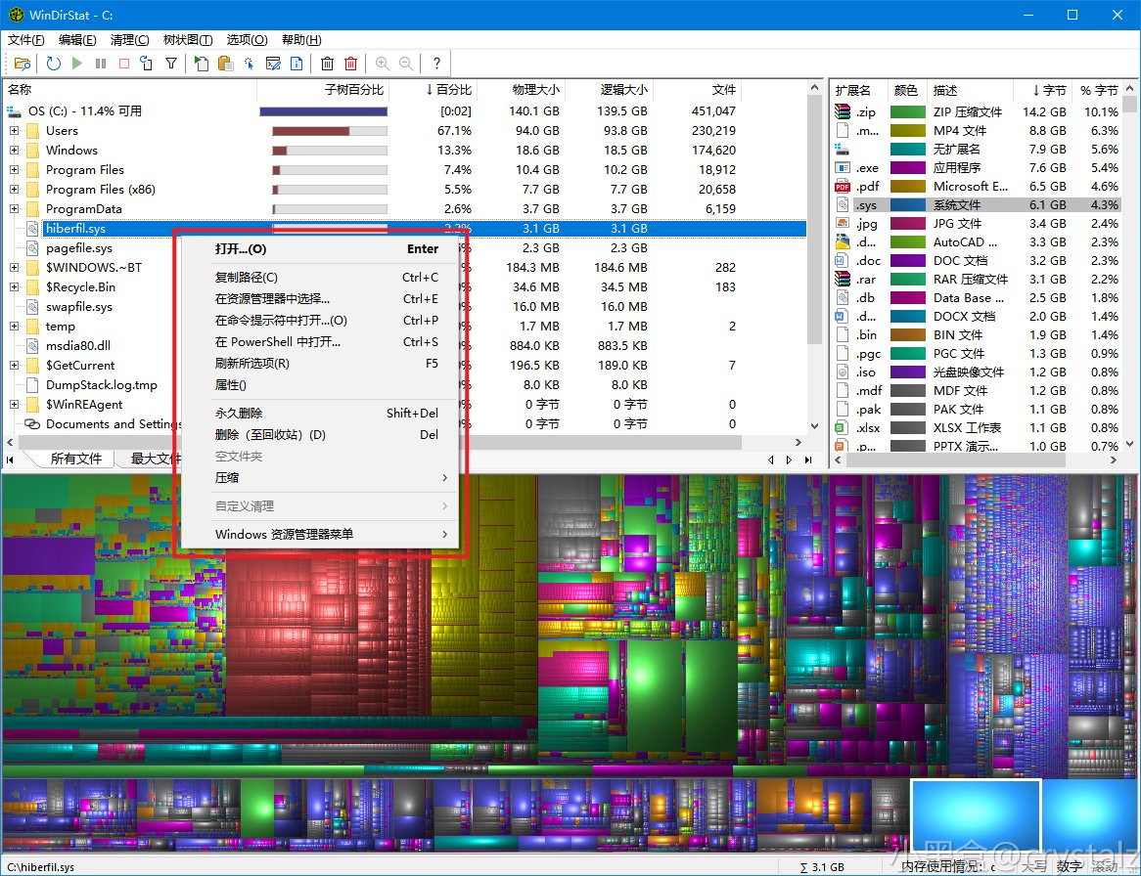This screenshot has width=1141, height=876.
Task: Click the Users folder icon
Action: [32, 131]
